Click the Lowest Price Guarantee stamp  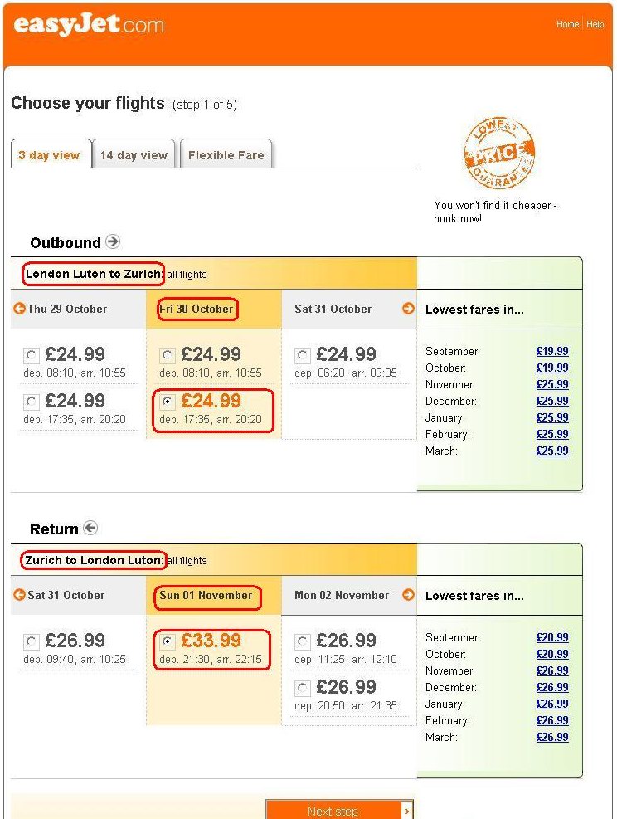tap(498, 152)
